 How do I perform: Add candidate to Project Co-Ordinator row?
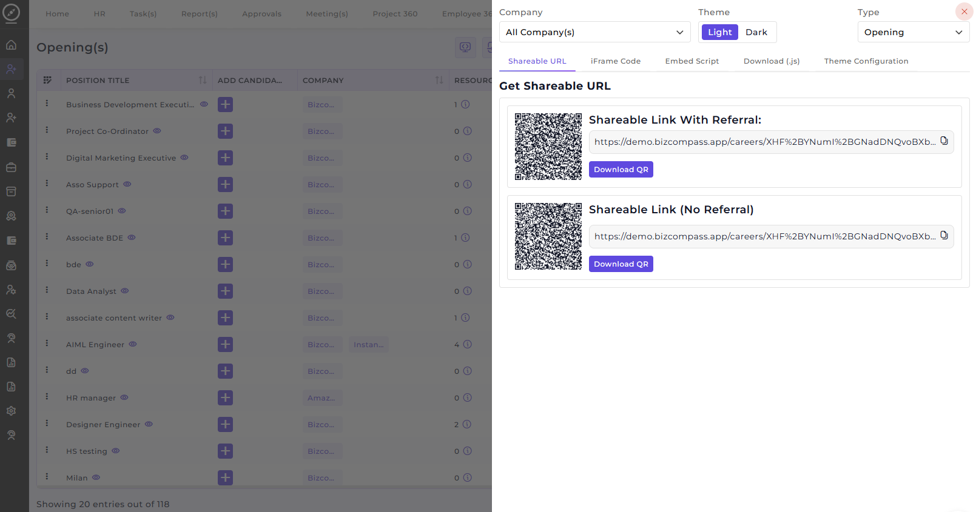tap(225, 131)
